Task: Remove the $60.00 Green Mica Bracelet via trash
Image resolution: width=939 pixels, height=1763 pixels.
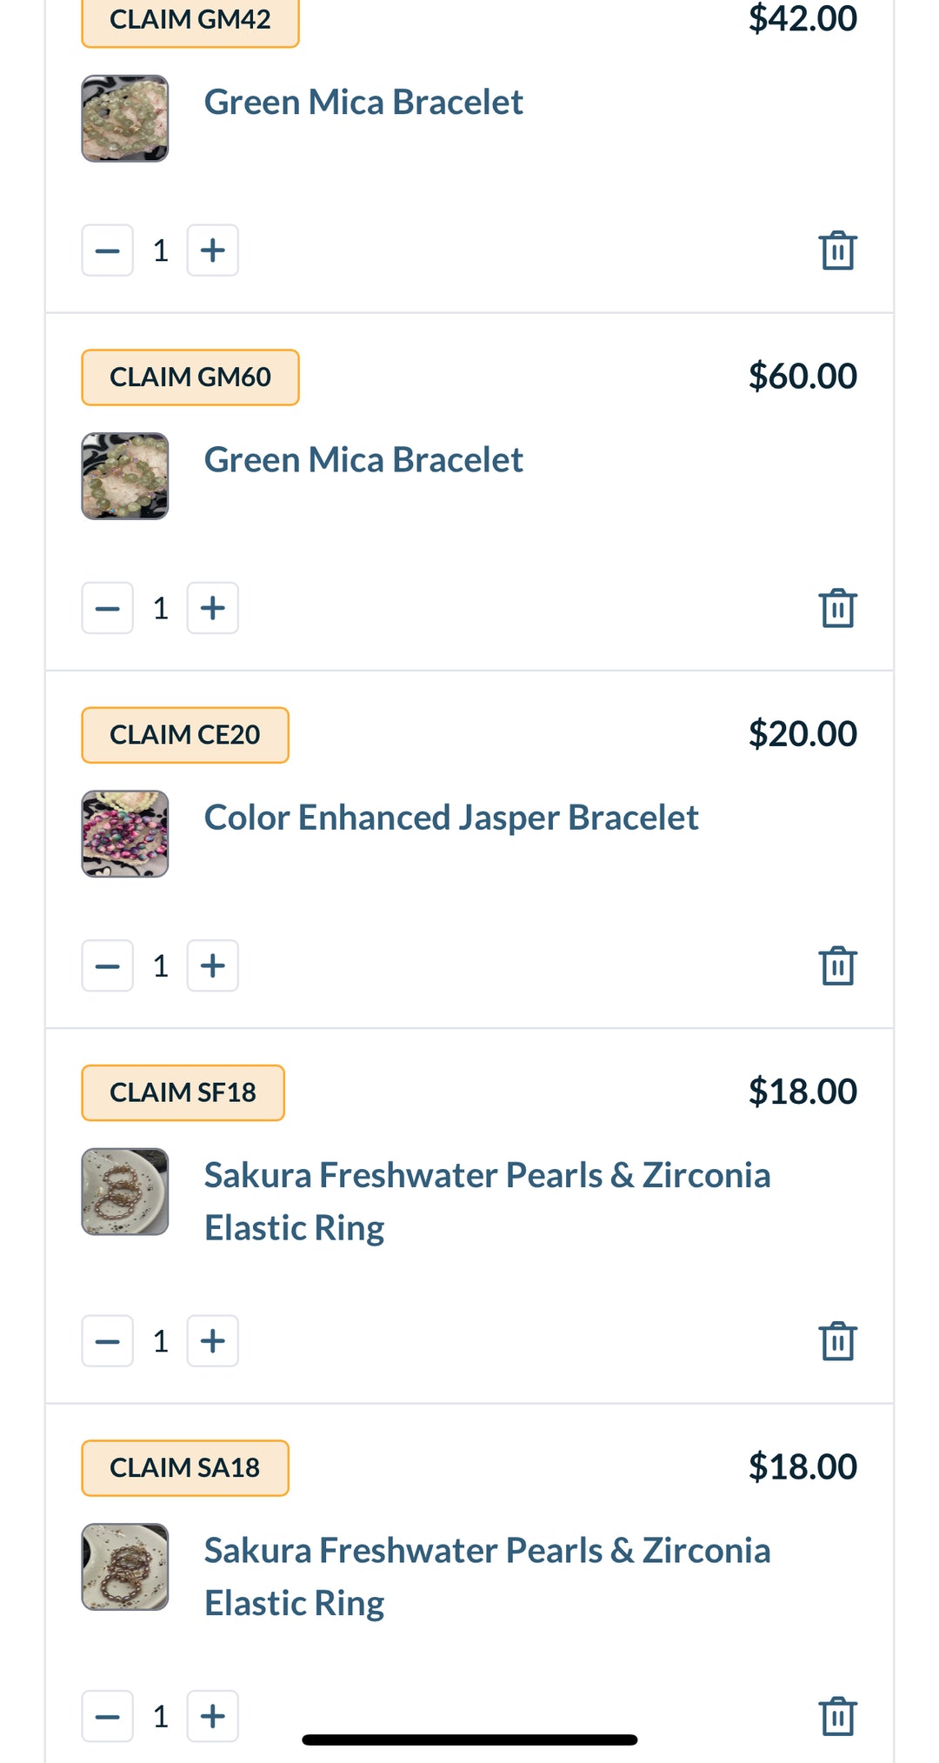Action: click(x=837, y=608)
